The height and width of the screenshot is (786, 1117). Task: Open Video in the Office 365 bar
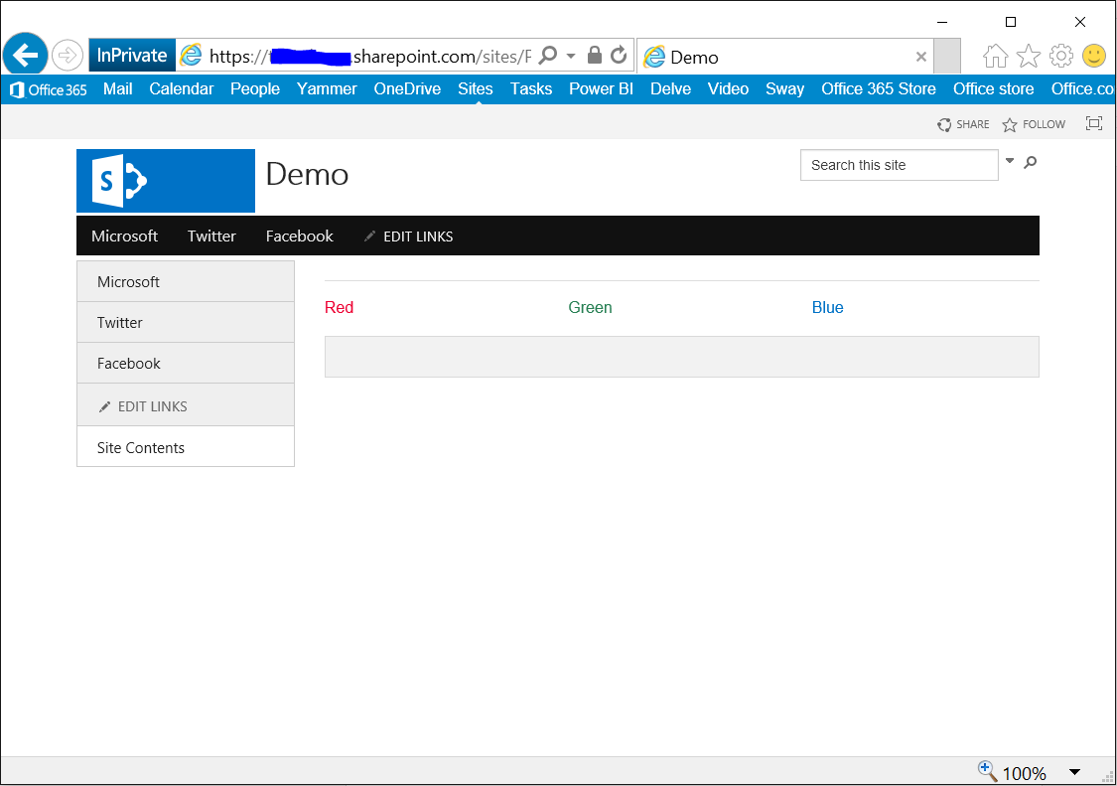[x=728, y=89]
